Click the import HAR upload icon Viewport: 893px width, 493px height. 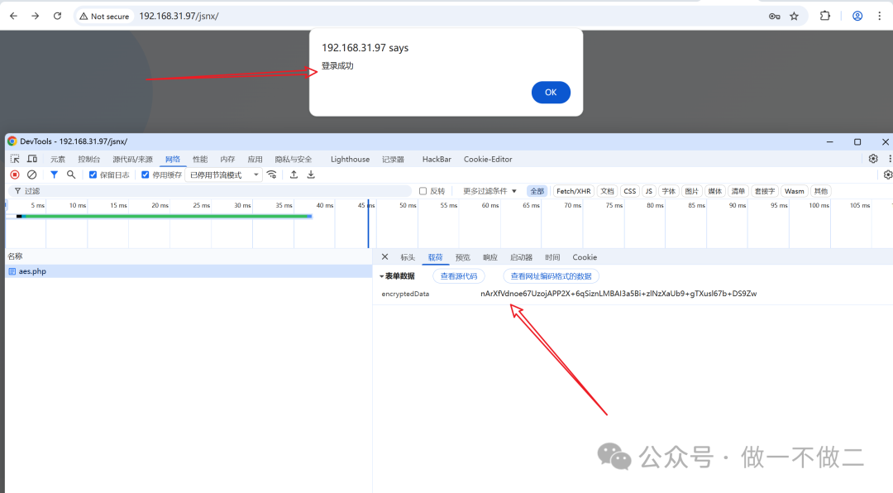[294, 175]
